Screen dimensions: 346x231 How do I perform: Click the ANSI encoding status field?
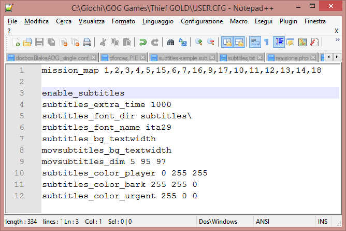coord(263,222)
